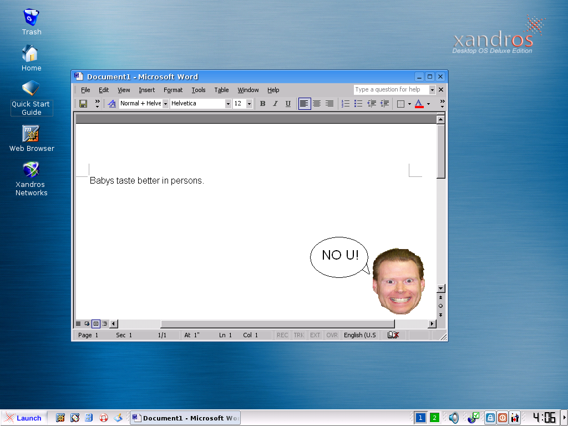Viewport: 568px width, 426px height.
Task: Switch to Print Layout view button
Action: [95, 323]
